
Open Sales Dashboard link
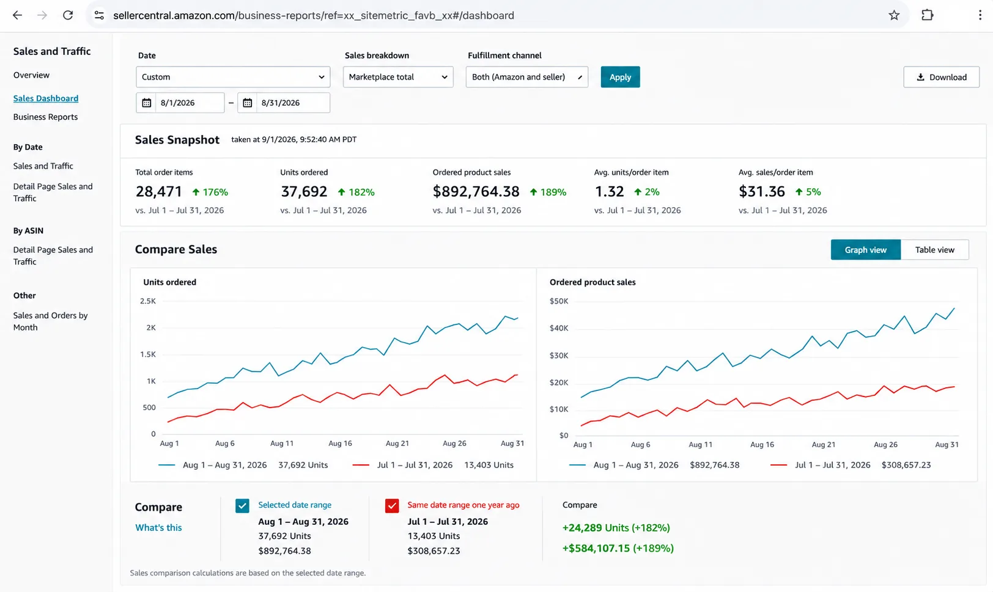[x=46, y=98]
